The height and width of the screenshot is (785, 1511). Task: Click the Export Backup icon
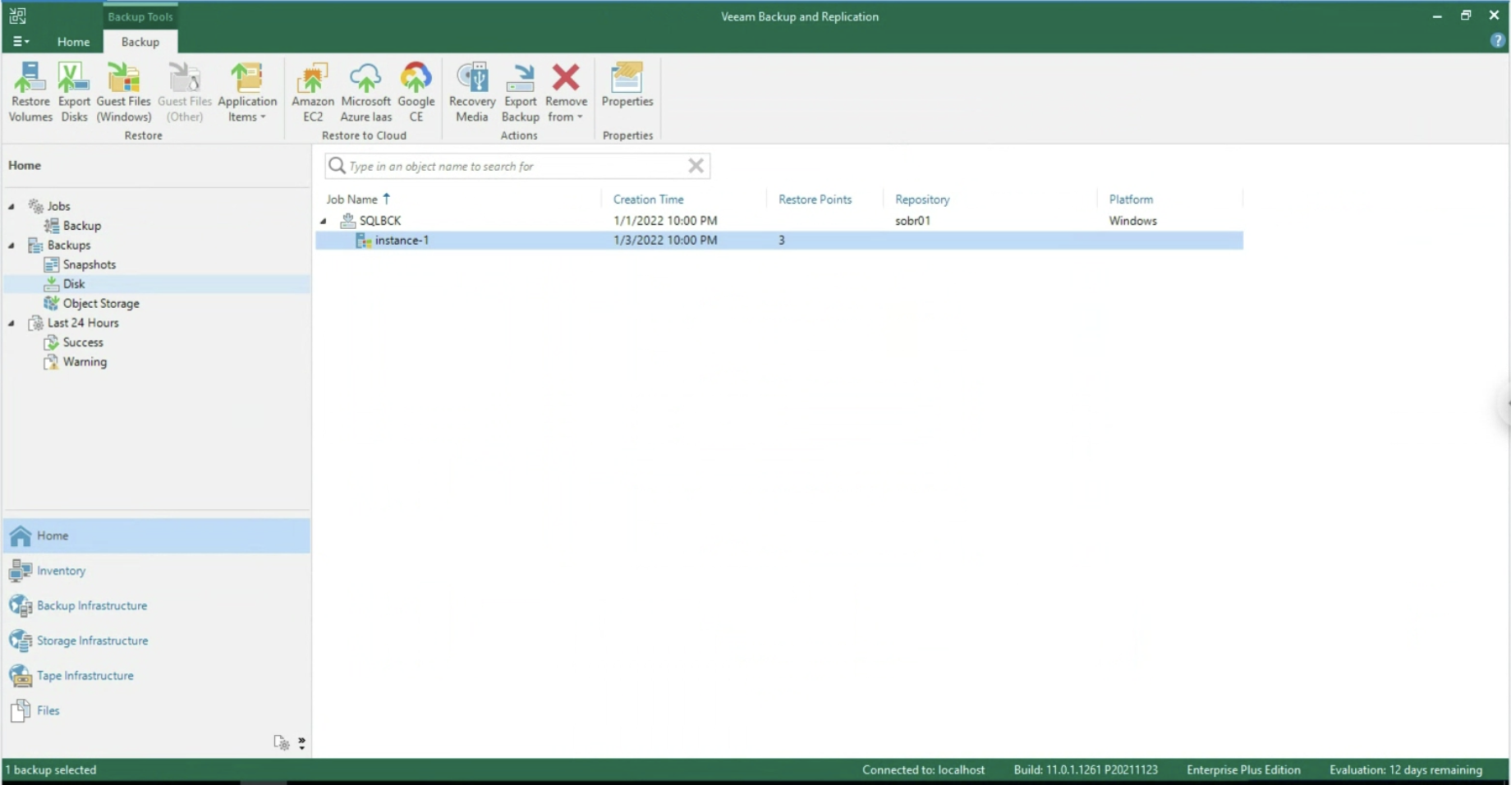click(x=520, y=92)
